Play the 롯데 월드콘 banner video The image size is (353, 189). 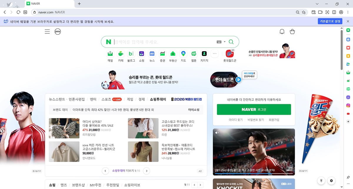pos(239,80)
